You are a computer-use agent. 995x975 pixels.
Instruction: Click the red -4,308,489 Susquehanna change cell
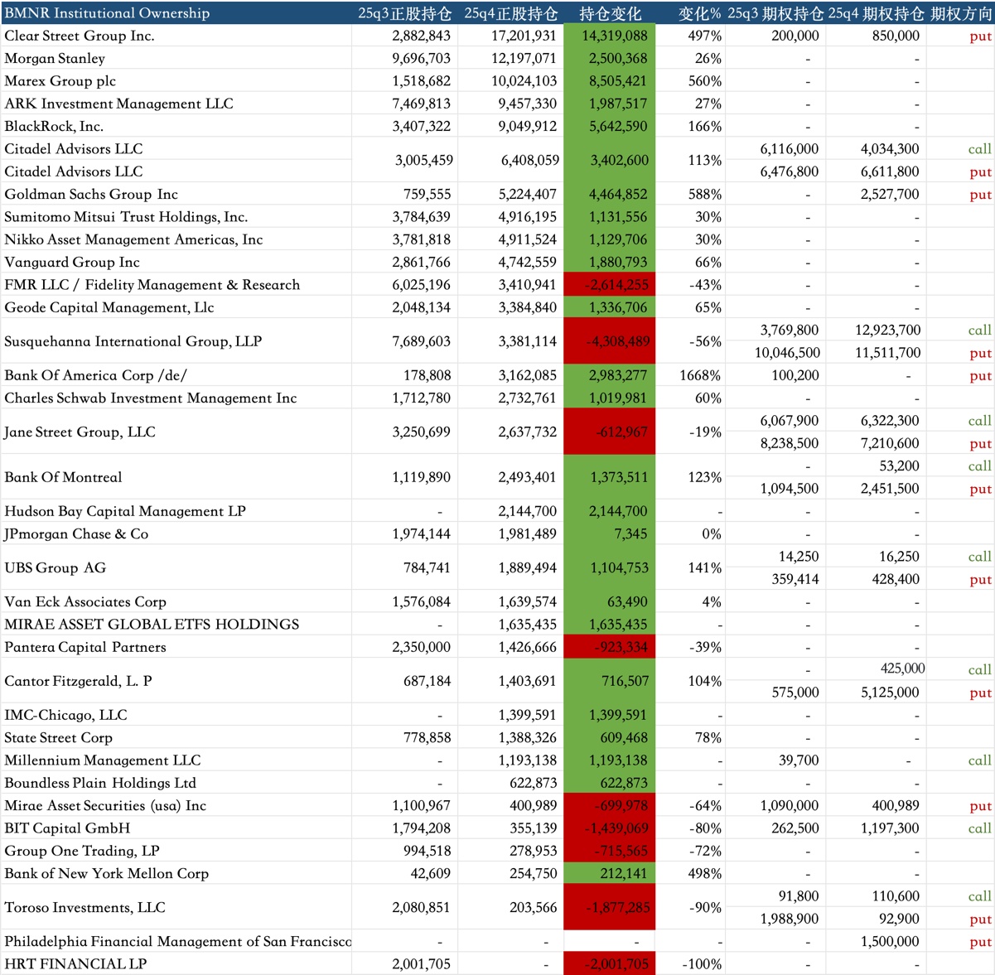tap(610, 341)
